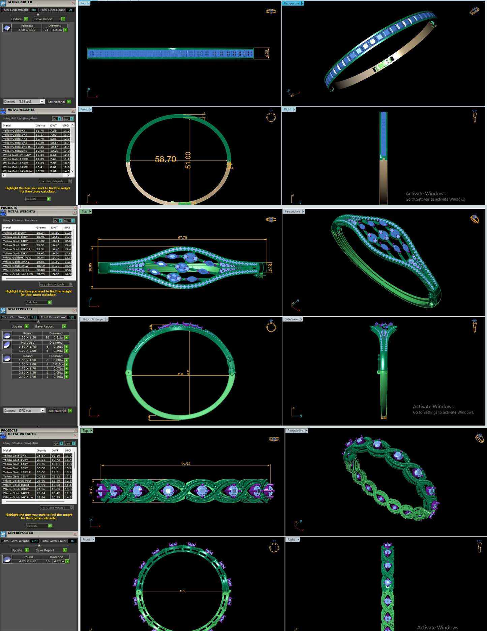Open dropdown arrow of Side View viewport
Screen dimensions: 487x631
[301, 319]
